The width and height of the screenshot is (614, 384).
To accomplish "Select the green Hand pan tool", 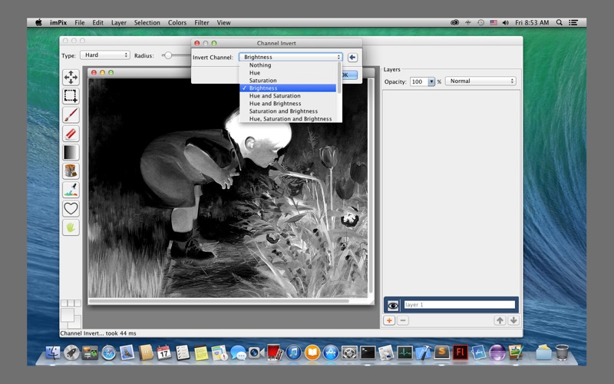I will pyautogui.click(x=71, y=227).
